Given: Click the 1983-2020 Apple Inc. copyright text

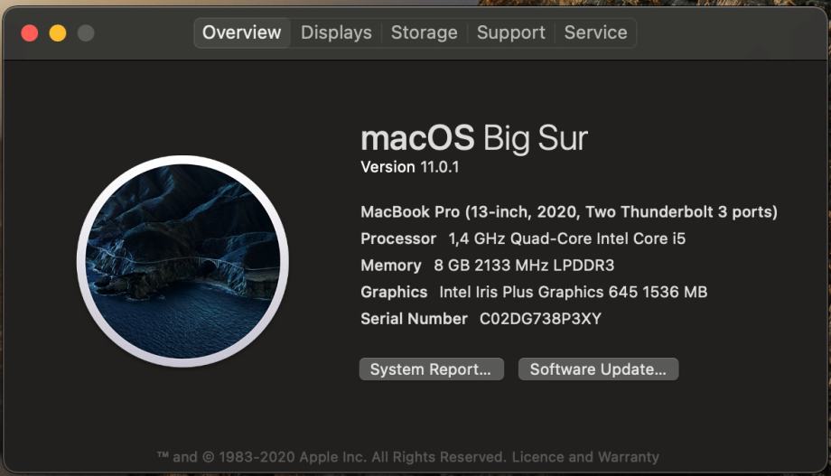Looking at the screenshot, I should click(293, 457).
